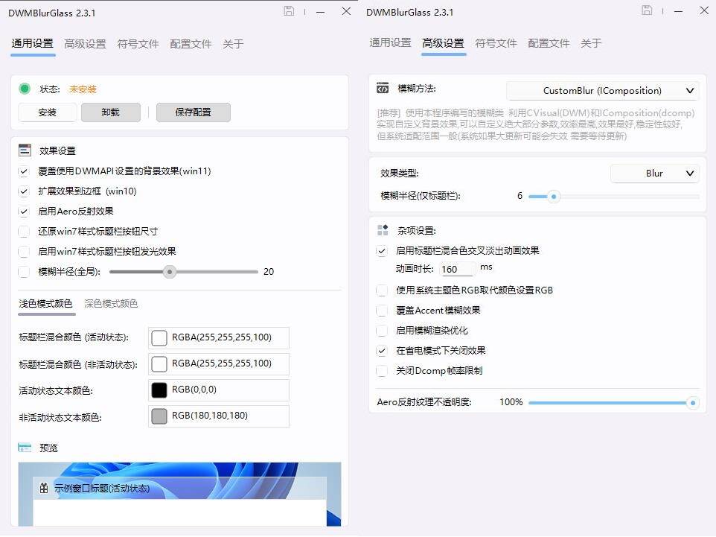Open 关于 tab in right window
This screenshot has height=537, width=716.
(x=591, y=43)
